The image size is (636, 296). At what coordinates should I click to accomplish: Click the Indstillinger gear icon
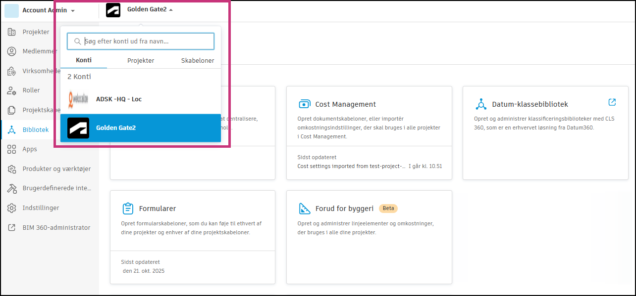coord(11,208)
